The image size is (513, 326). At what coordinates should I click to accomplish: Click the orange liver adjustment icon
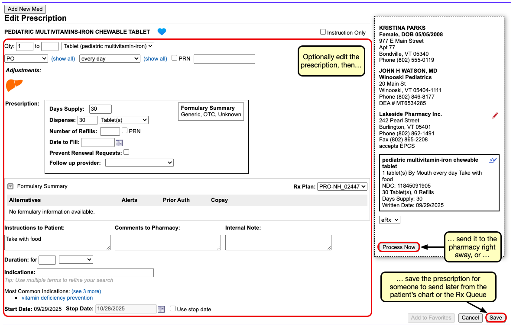coord(14,85)
